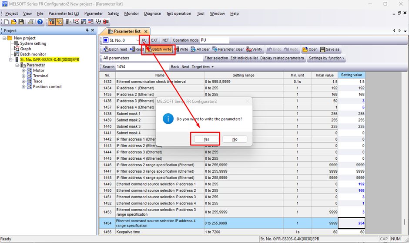Click Open in the parameter toolbar
This screenshot has height=243, width=409.
[x=310, y=49]
